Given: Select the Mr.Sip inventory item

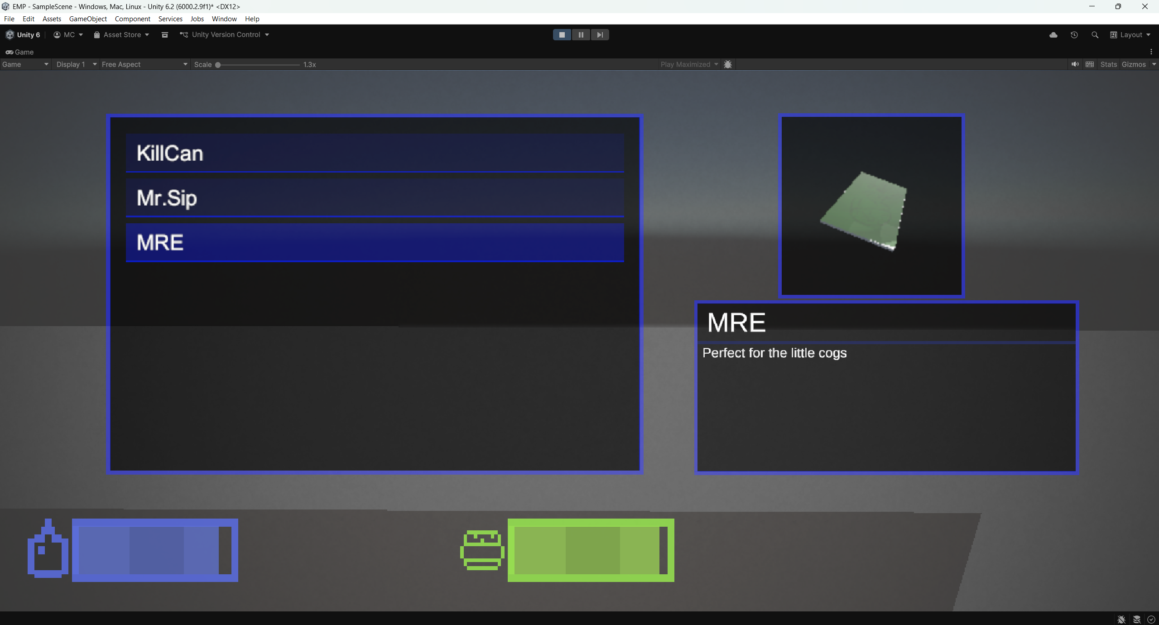Looking at the screenshot, I should point(375,197).
